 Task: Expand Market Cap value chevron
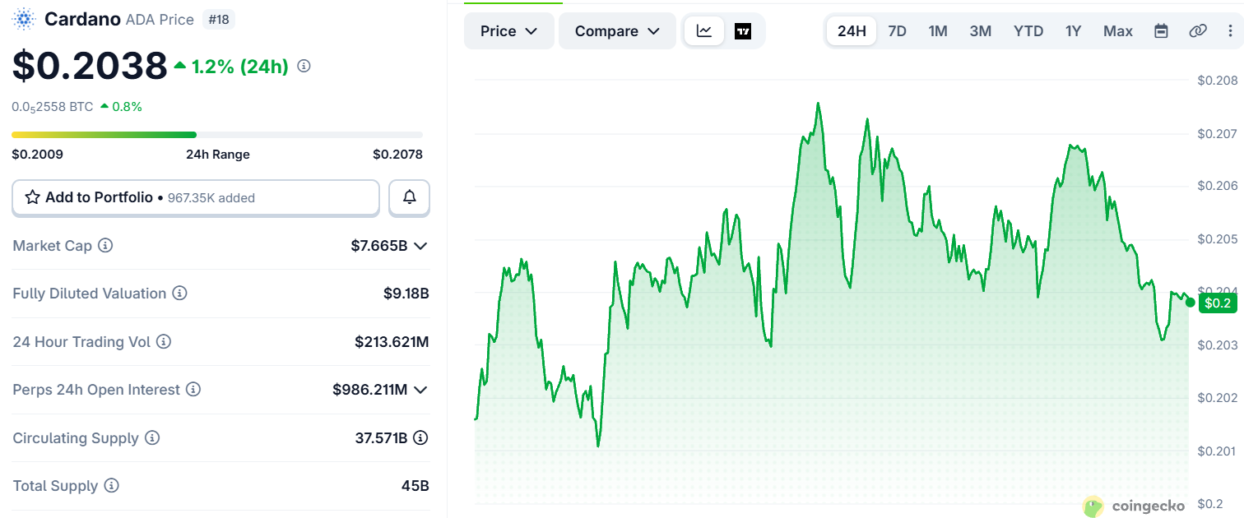click(420, 246)
